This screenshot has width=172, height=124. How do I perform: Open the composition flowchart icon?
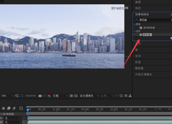[130, 96]
